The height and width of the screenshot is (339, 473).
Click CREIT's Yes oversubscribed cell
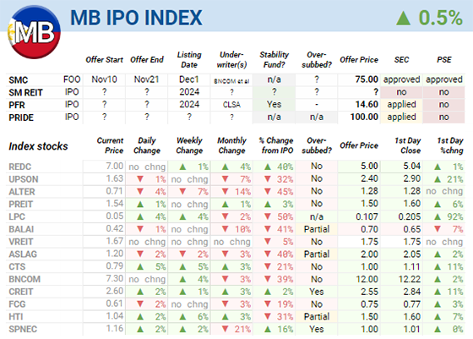point(317,292)
